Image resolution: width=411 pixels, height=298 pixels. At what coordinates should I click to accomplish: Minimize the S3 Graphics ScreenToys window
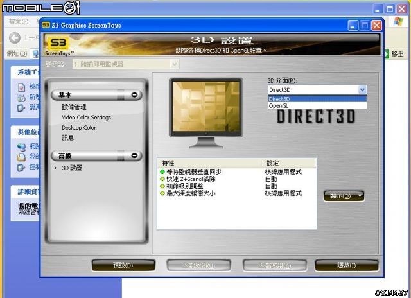pyautogui.click(x=353, y=26)
